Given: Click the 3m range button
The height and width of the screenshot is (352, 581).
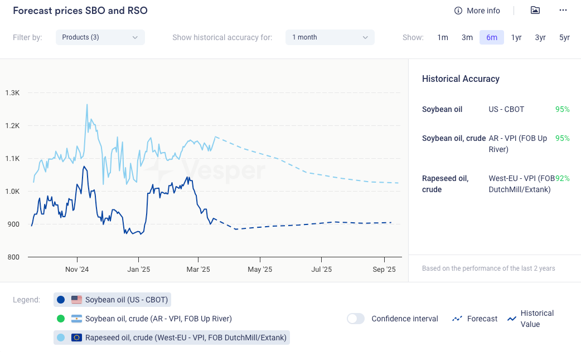Looking at the screenshot, I should point(467,37).
